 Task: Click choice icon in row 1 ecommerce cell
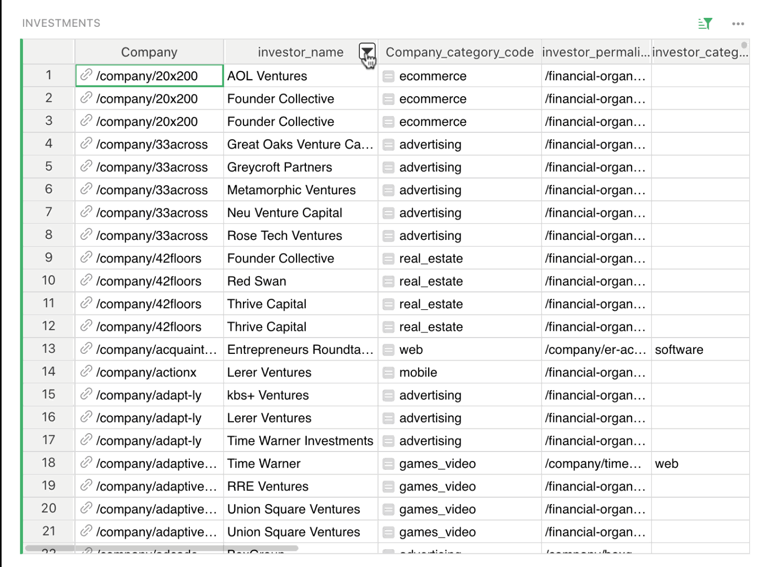point(388,77)
